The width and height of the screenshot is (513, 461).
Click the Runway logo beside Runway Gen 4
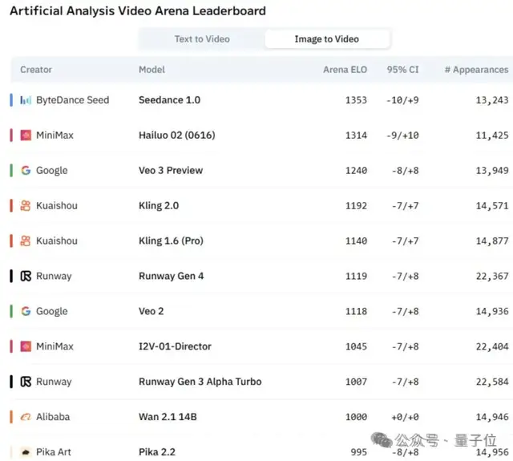(26, 277)
